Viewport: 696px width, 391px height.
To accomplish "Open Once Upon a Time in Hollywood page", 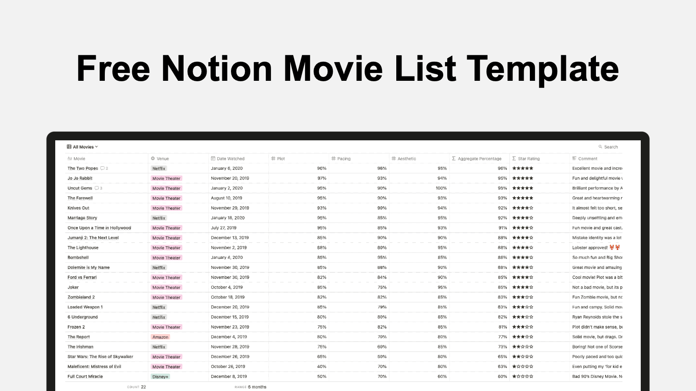I will 99,228.
